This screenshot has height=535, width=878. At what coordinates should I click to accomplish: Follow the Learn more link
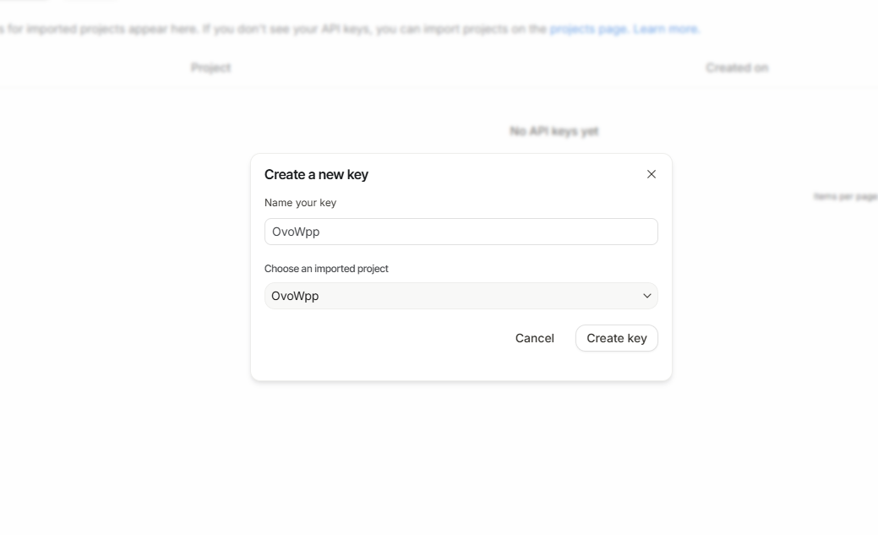point(665,29)
